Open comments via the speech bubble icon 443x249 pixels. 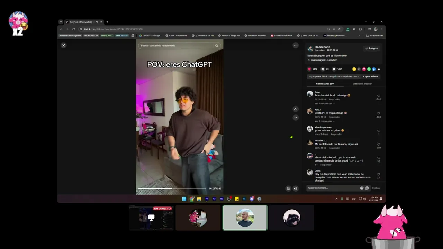pos(323,69)
